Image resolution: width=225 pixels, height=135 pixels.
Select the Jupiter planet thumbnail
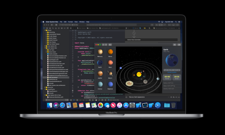(100, 74)
